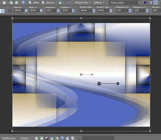This screenshot has width=161, height=140.
Task: Click the blue information icon in top toolbar
Action: pyautogui.click(x=23, y=3)
